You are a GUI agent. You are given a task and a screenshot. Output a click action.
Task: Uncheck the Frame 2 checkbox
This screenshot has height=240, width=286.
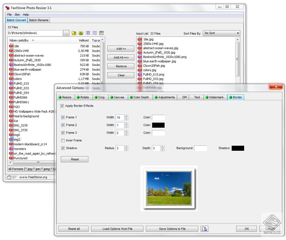[63, 125]
